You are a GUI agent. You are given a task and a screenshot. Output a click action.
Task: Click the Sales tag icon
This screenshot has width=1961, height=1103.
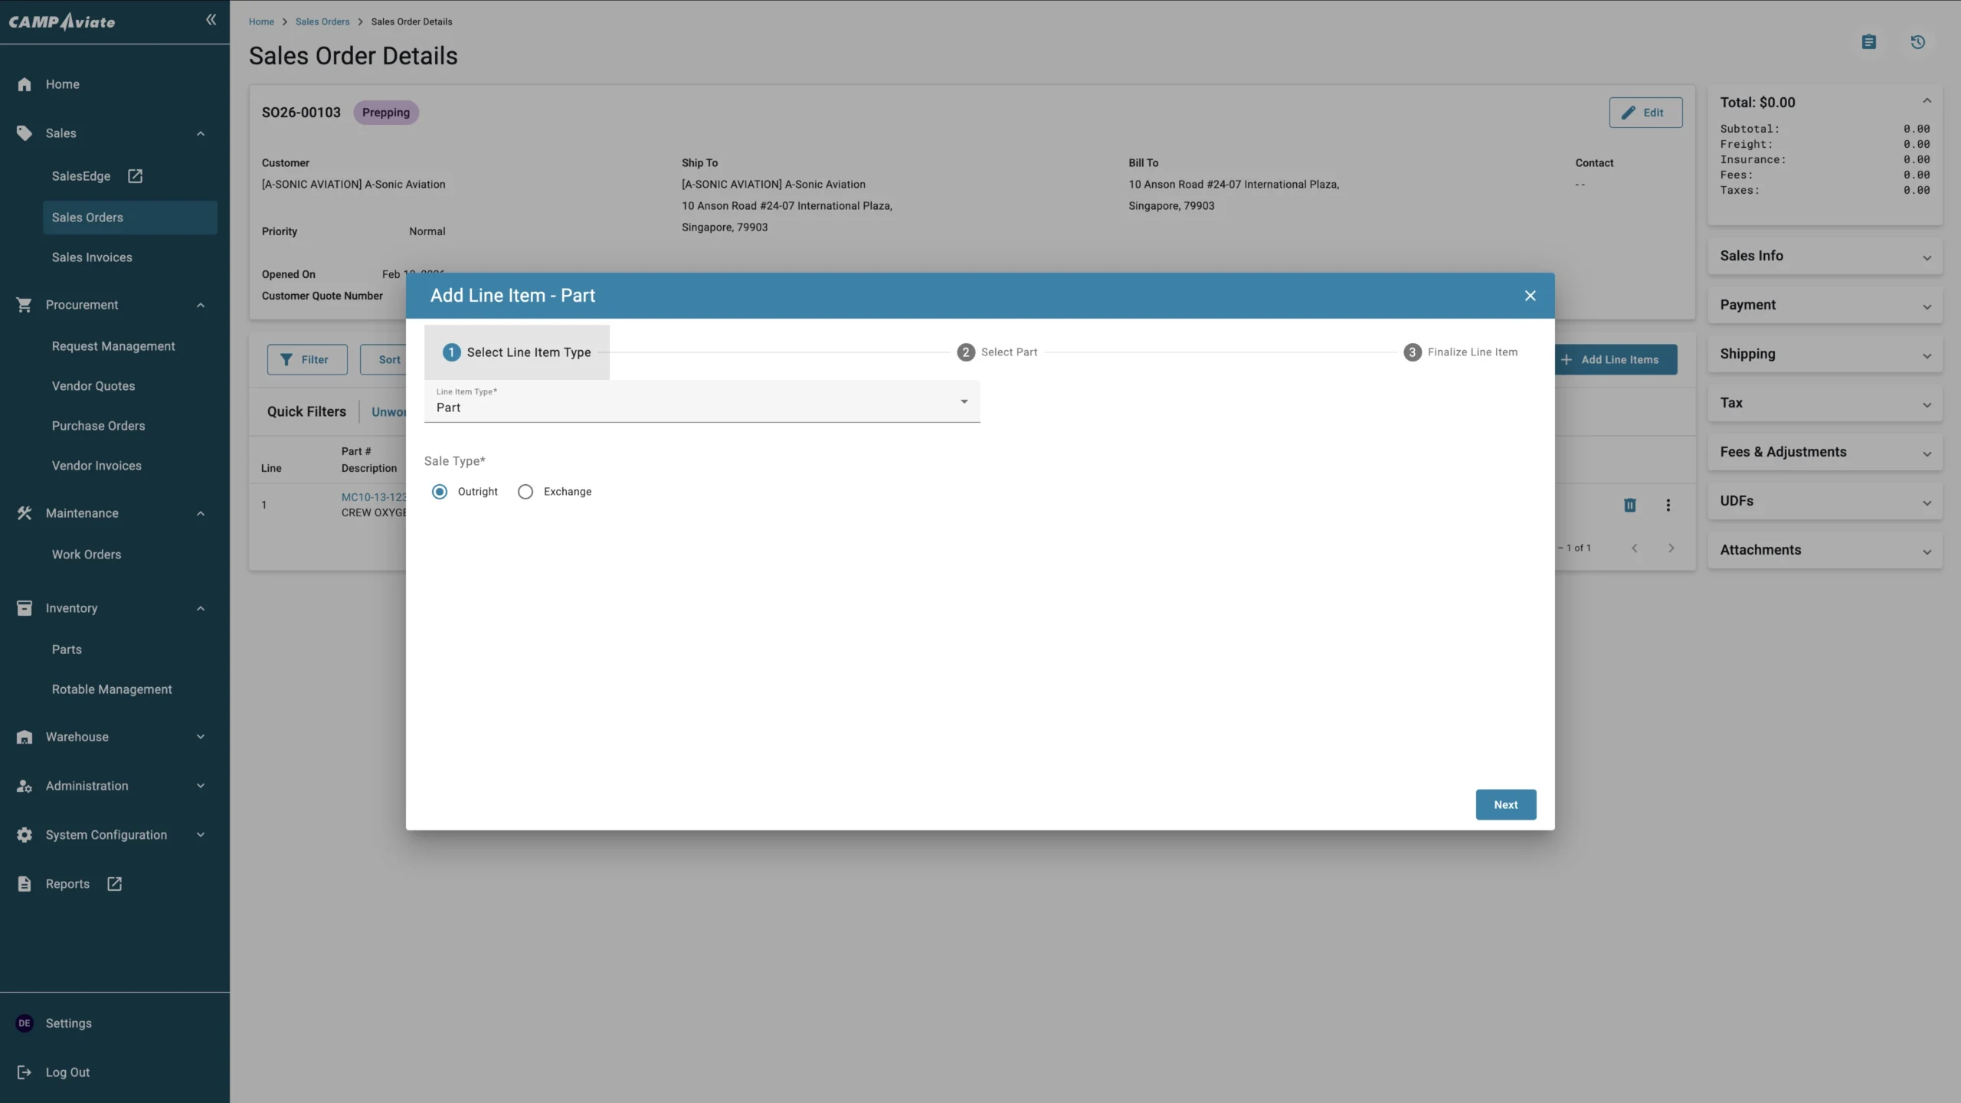click(x=25, y=133)
